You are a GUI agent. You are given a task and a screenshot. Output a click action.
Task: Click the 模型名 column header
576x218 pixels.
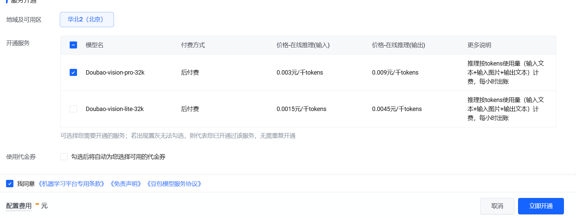[94, 45]
